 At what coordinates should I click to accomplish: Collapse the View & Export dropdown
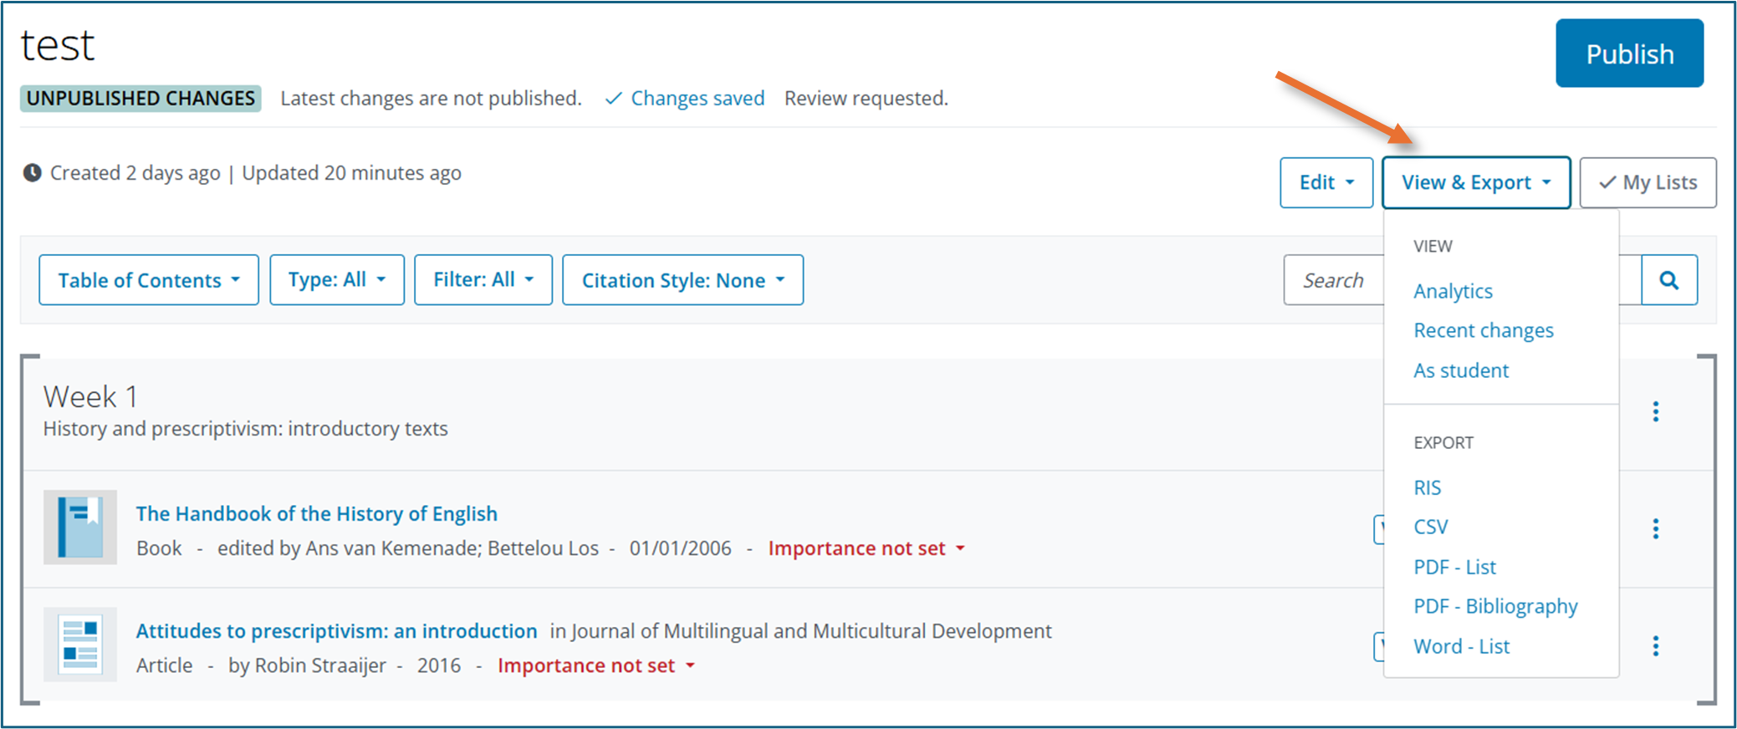[x=1476, y=182]
